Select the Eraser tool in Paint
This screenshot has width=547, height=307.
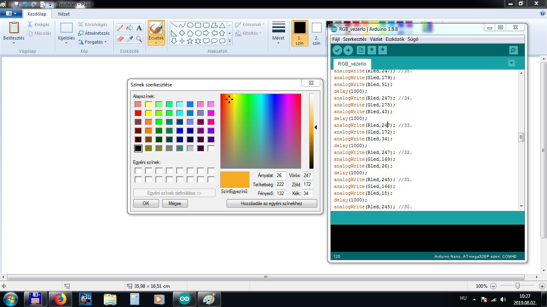click(x=120, y=39)
